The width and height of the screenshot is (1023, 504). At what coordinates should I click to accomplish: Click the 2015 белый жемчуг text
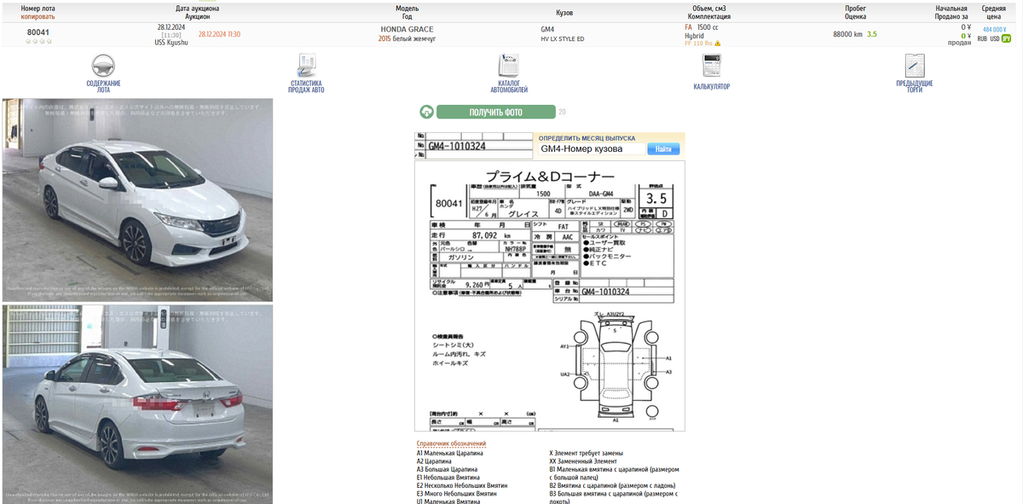coord(407,38)
